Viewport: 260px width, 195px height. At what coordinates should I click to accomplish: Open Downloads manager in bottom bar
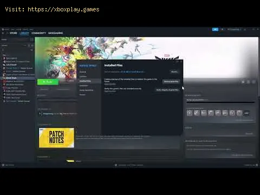point(129,165)
